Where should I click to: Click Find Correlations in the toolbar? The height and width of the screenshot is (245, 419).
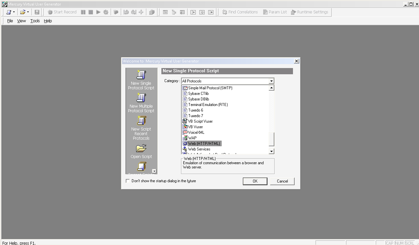point(240,12)
